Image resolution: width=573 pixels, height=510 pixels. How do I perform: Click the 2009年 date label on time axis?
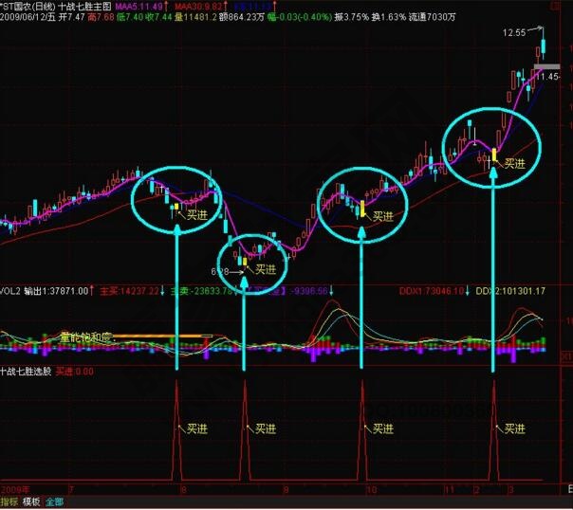point(16,489)
